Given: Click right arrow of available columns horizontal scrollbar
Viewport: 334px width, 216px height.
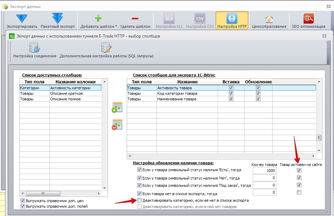Looking at the screenshot, I should point(99,193).
